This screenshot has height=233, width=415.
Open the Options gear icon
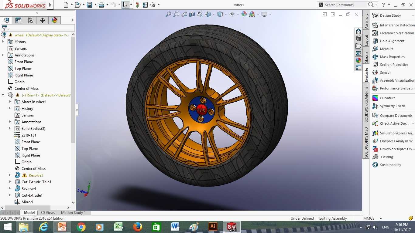pos(153,5)
